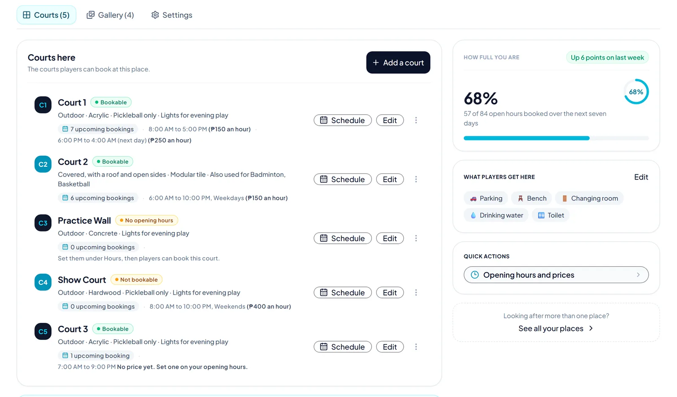Click the 68% circular occupancy gauge
Viewport: 677px width, 397px height.
coord(636,92)
